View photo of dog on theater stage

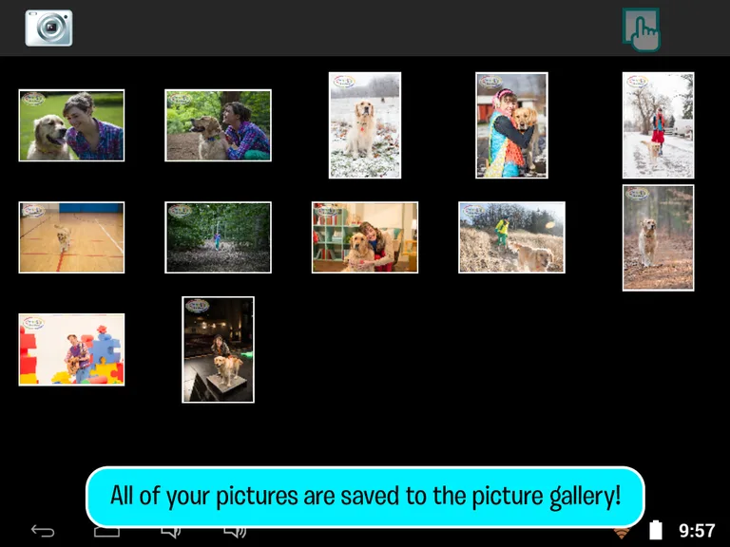click(218, 349)
